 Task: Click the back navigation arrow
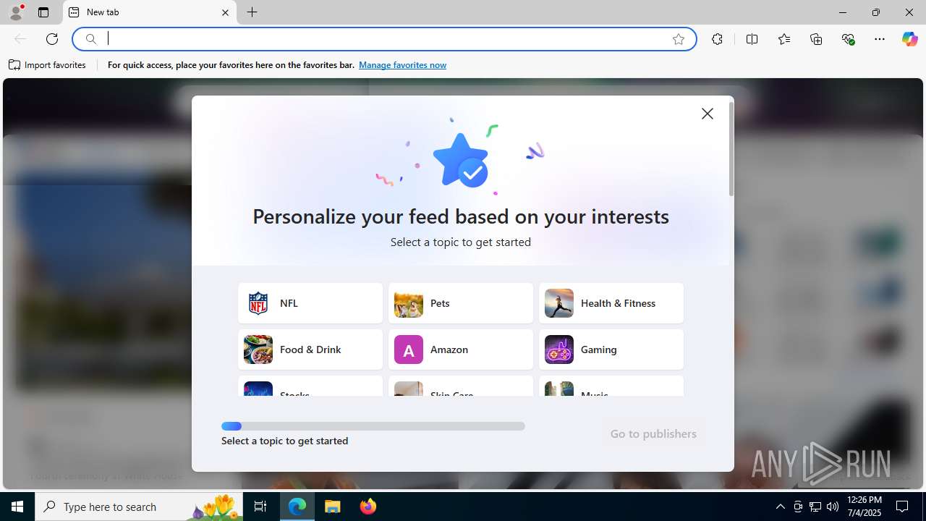[x=20, y=39]
